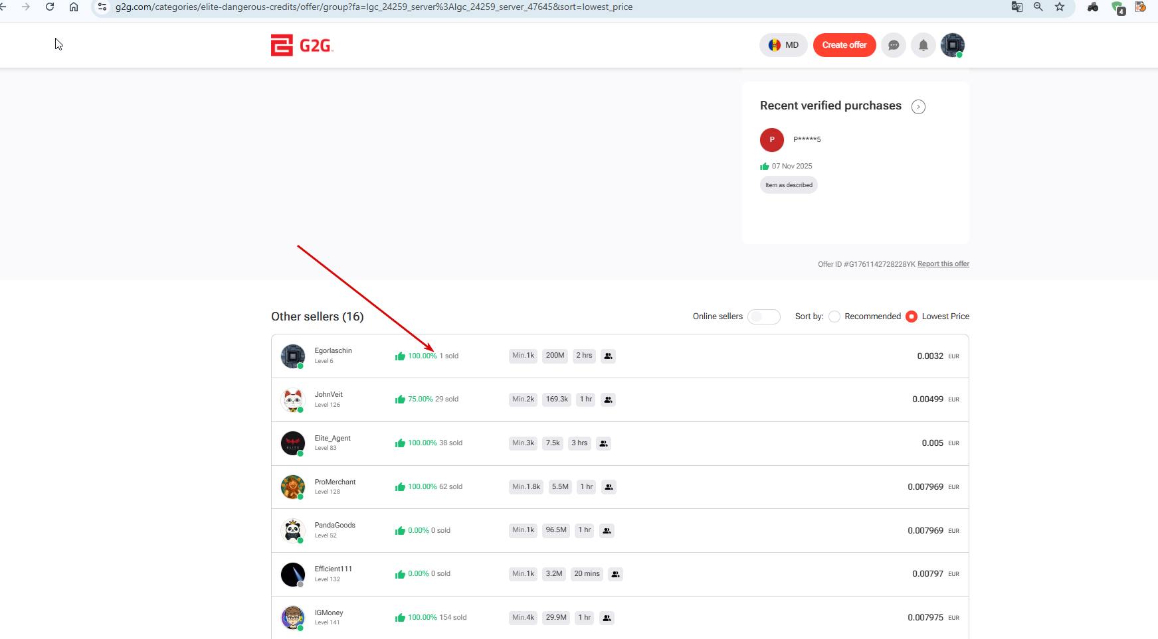Click the P*****5 buyer avatar
Image resolution: width=1158 pixels, height=639 pixels.
click(x=772, y=140)
